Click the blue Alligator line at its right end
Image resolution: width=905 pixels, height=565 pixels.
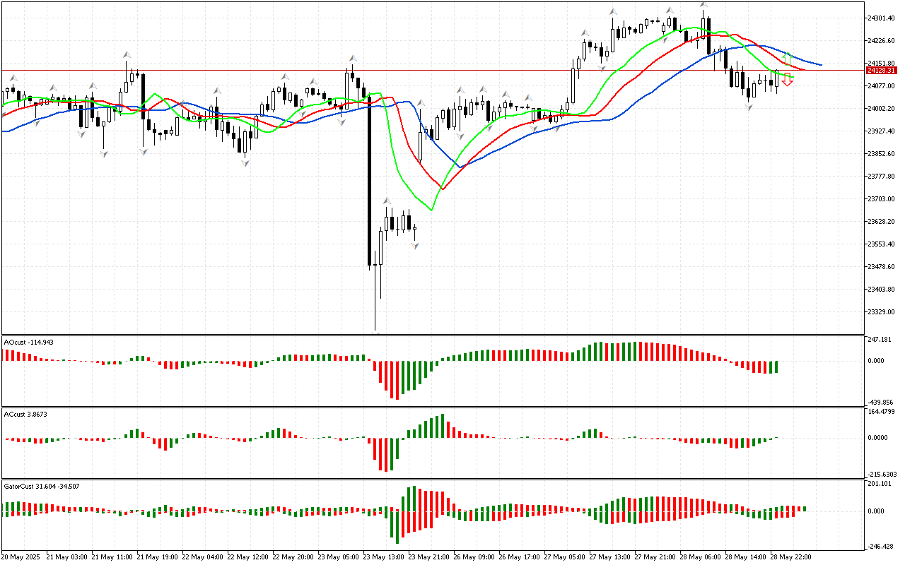pos(819,64)
